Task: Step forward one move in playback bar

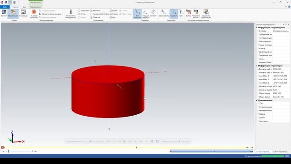Action: pos(130,142)
